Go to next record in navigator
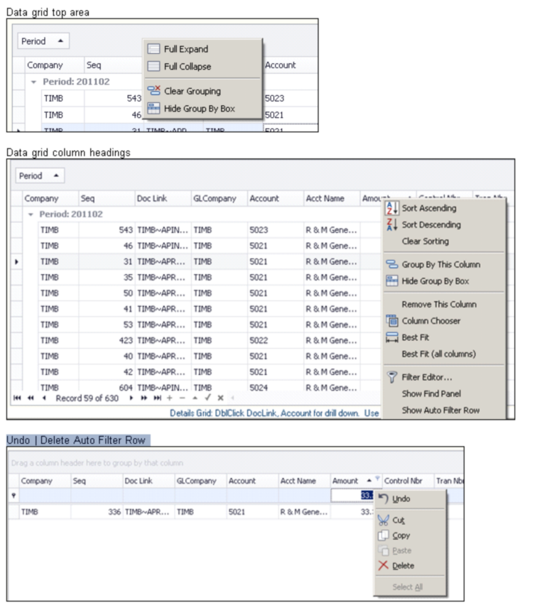 (x=131, y=398)
